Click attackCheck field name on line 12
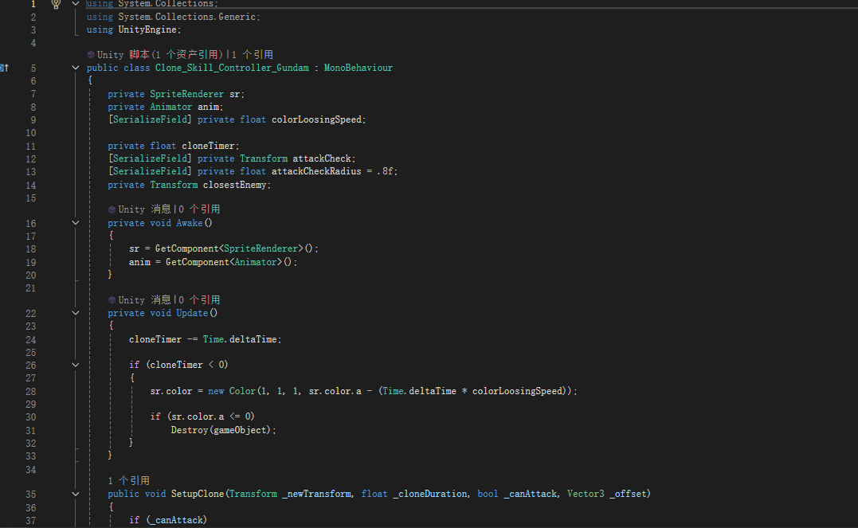Viewport: 858px width, 528px height. point(322,158)
